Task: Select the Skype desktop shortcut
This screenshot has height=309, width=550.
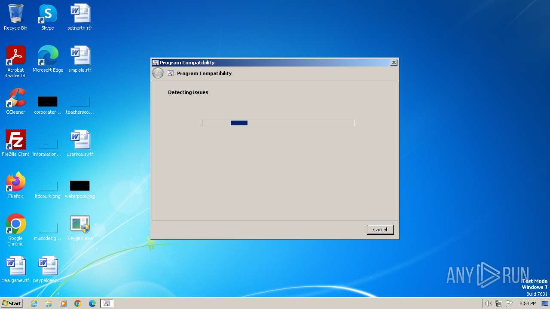Action: tap(48, 17)
